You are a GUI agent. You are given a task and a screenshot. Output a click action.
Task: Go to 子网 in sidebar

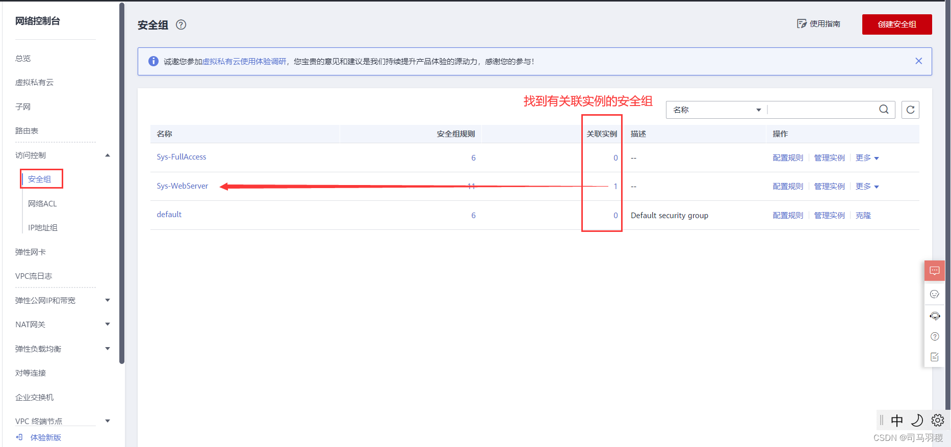point(23,107)
